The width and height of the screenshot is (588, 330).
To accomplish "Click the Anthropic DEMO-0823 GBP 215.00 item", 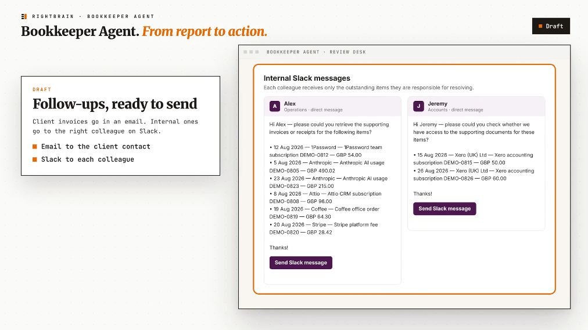I will point(328,182).
